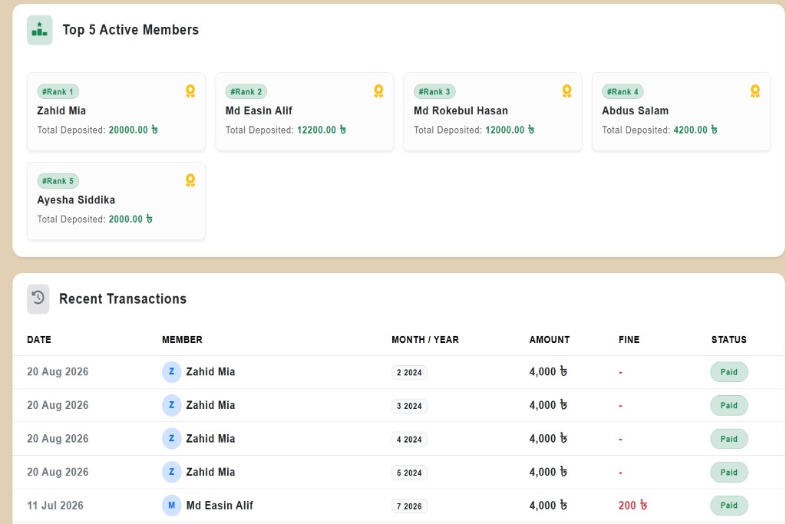
Task: Click the name Ayesha Siddika on its card
Action: point(76,200)
